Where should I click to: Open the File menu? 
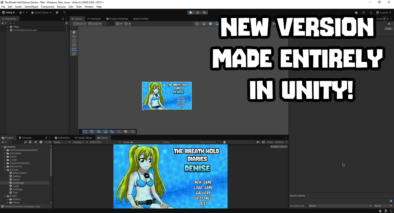pyautogui.click(x=3, y=7)
